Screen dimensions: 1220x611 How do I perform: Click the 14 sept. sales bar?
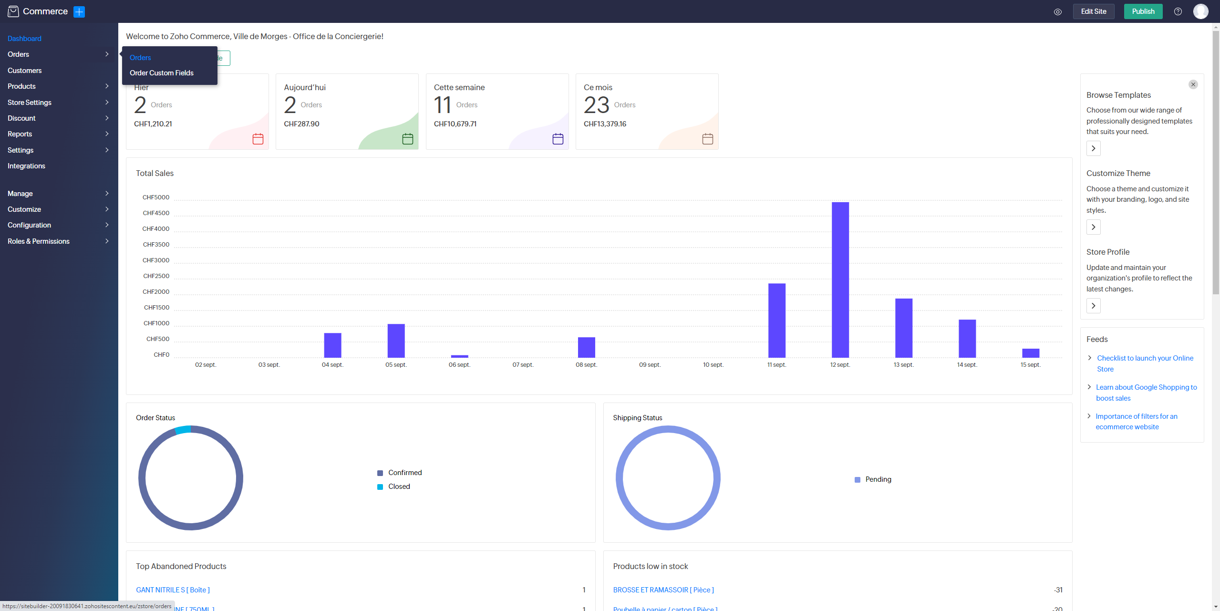(x=967, y=339)
